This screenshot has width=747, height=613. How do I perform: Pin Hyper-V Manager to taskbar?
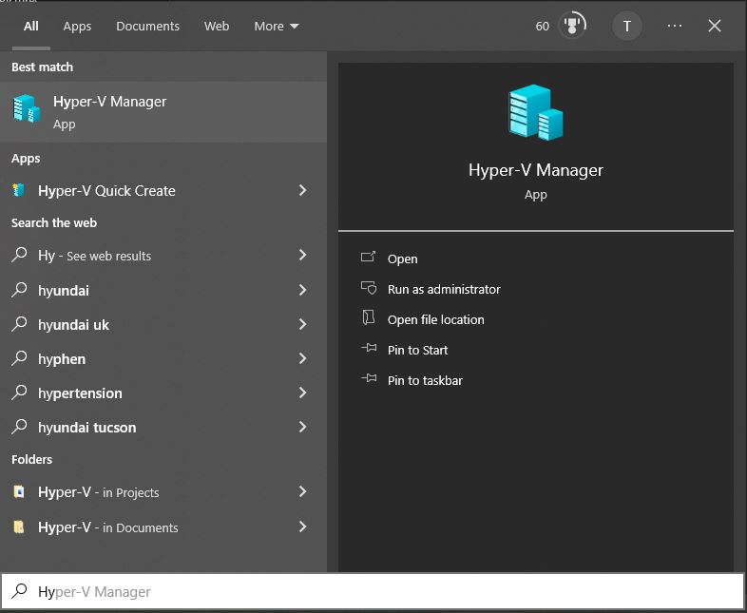point(425,380)
